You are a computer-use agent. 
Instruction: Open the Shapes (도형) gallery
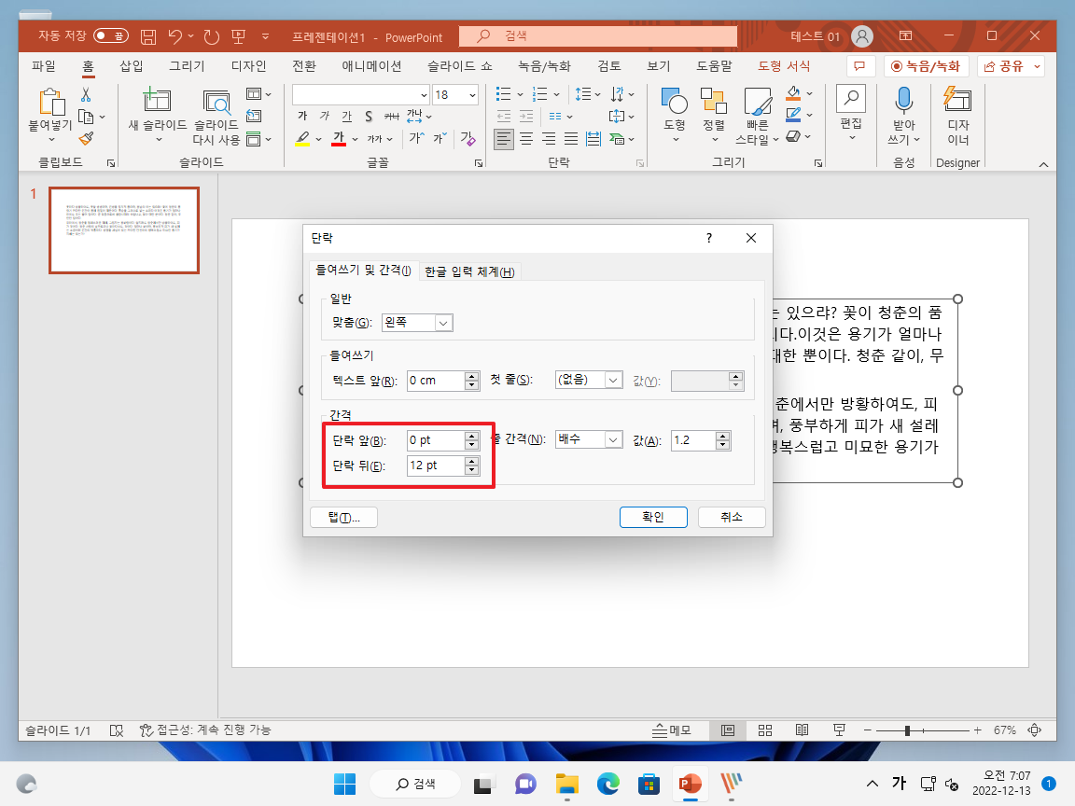pos(675,115)
